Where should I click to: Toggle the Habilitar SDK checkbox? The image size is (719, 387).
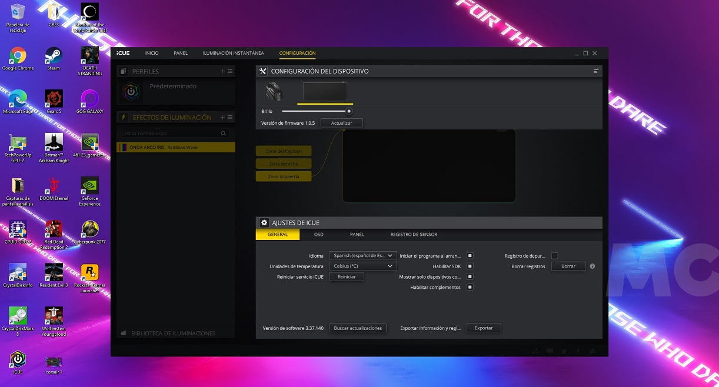pyautogui.click(x=470, y=266)
